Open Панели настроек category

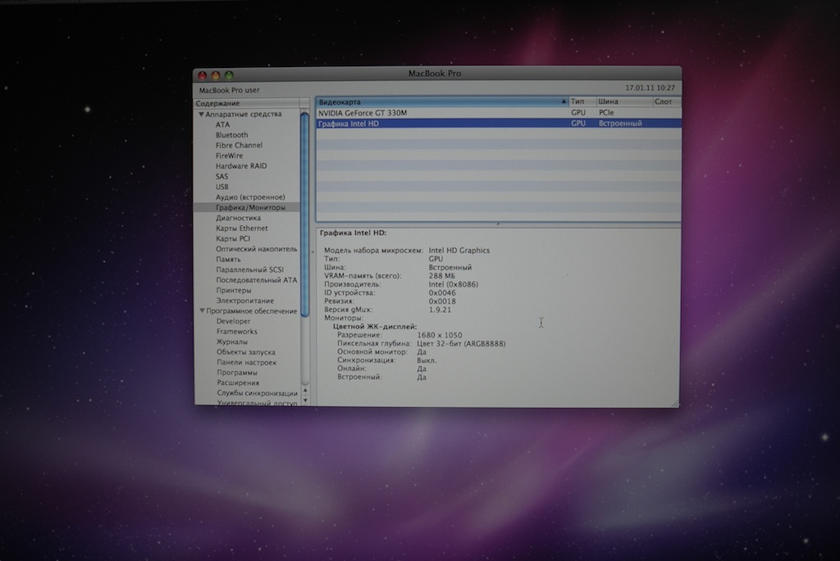pyautogui.click(x=246, y=362)
